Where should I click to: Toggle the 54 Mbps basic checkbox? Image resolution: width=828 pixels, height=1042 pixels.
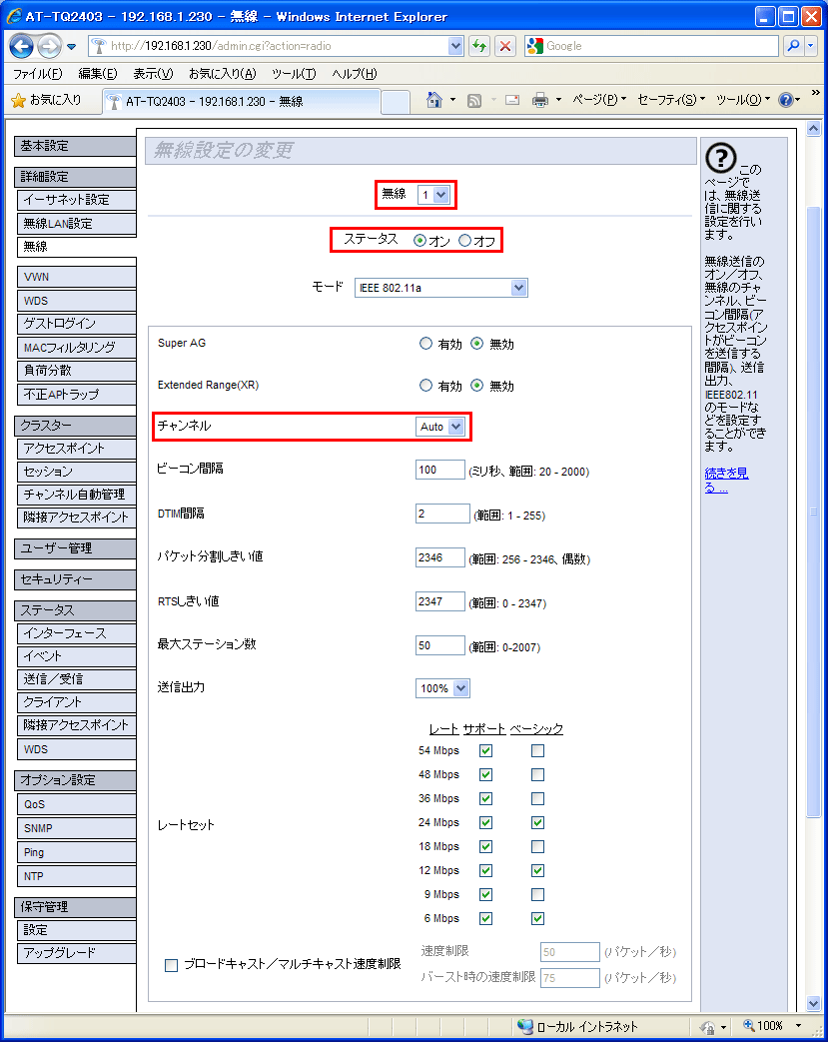pos(537,750)
